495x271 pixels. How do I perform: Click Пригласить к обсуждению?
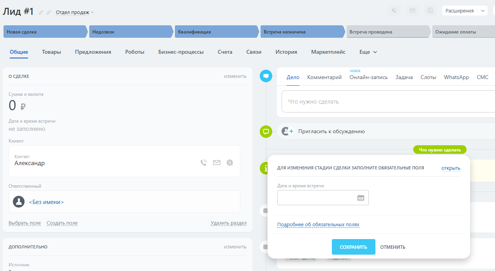tap(331, 131)
